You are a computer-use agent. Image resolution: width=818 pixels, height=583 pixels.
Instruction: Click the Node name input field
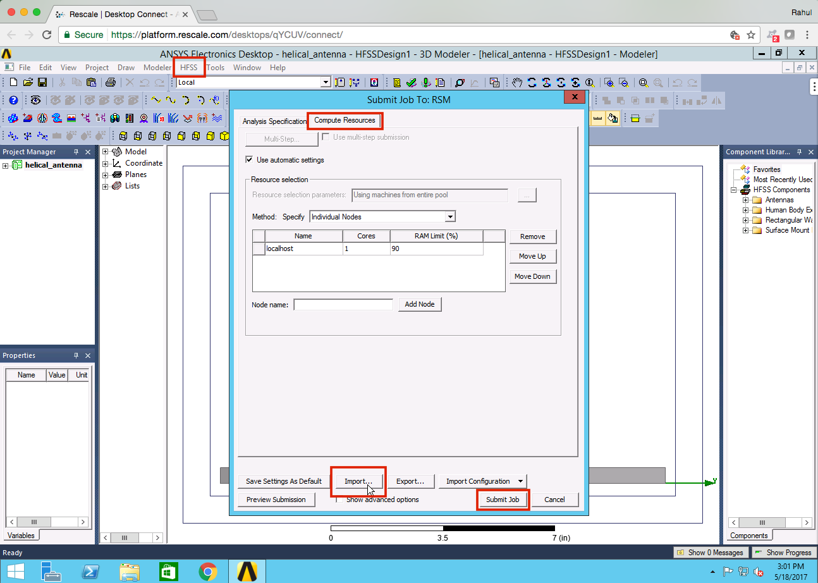tap(343, 305)
